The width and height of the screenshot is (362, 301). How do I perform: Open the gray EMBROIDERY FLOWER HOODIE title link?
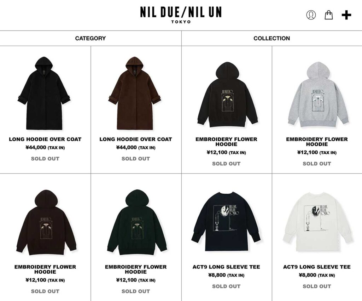317,142
